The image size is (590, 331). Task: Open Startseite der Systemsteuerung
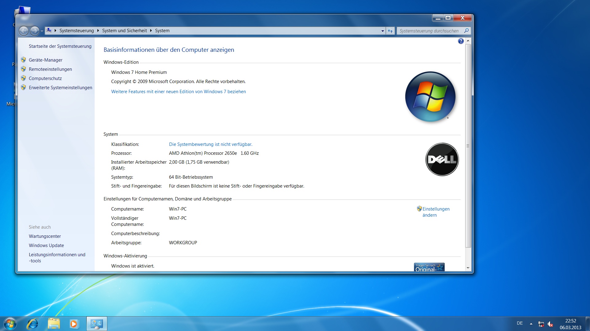[x=60, y=46]
